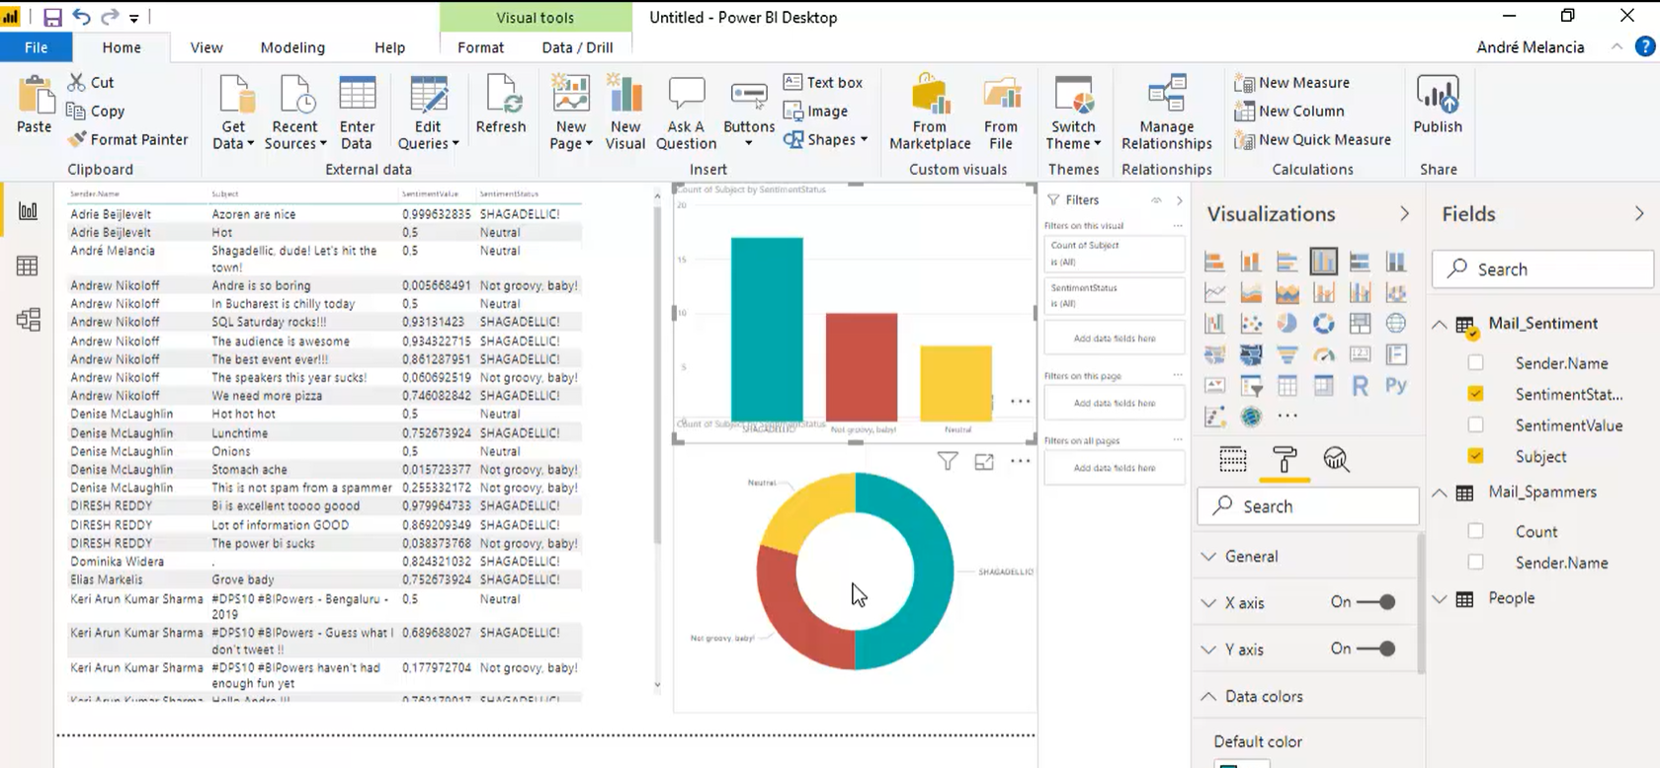
Task: Check the Count field under Mail_Spammers
Action: click(1475, 531)
